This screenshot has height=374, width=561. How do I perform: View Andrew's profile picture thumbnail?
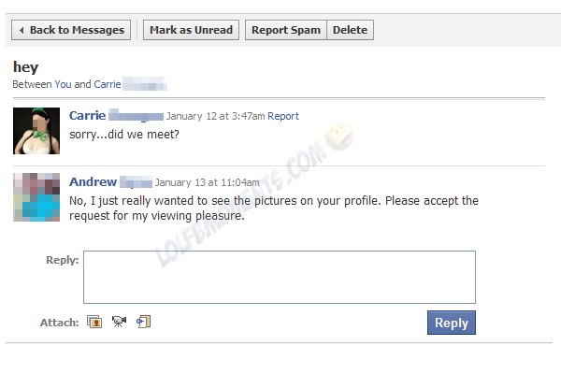pos(36,196)
